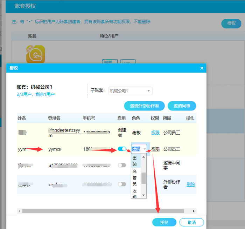The image size is (245, 229).
Task: Click the horizontal scrollbar's right arrow
Action: tap(194, 211)
